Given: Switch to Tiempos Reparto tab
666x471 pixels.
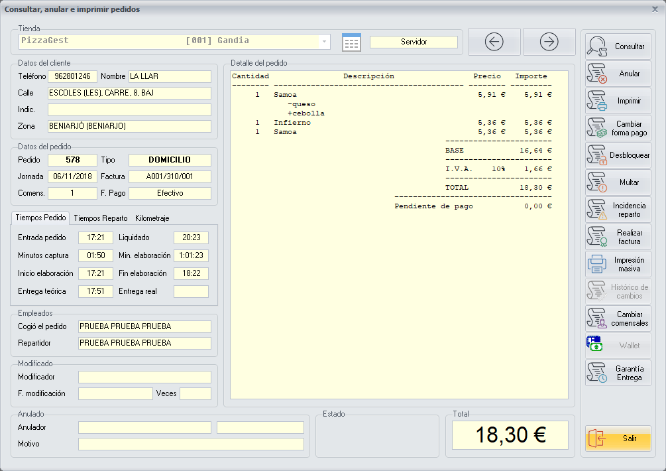Looking at the screenshot, I should pyautogui.click(x=101, y=218).
